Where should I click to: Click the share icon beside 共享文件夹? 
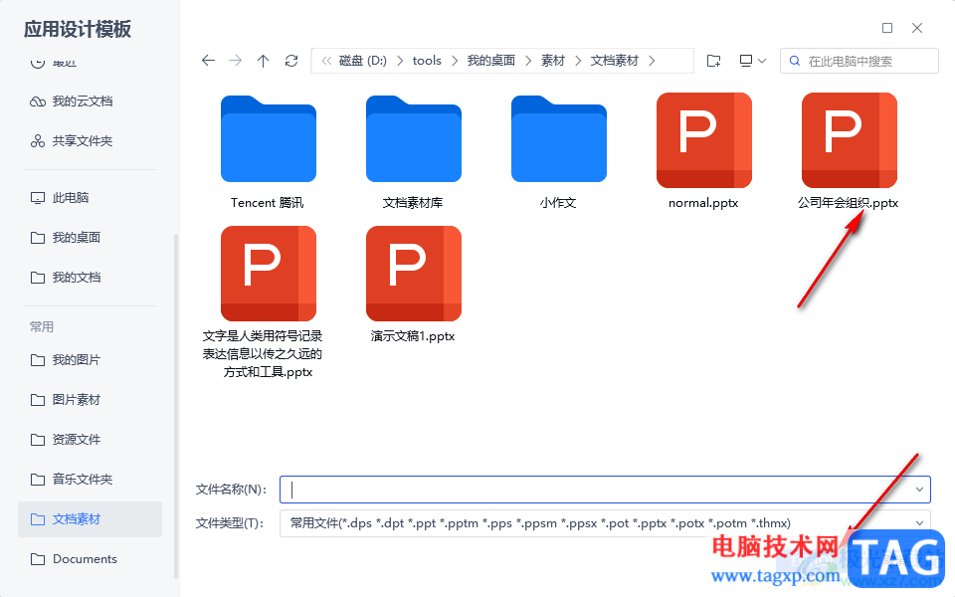38,141
